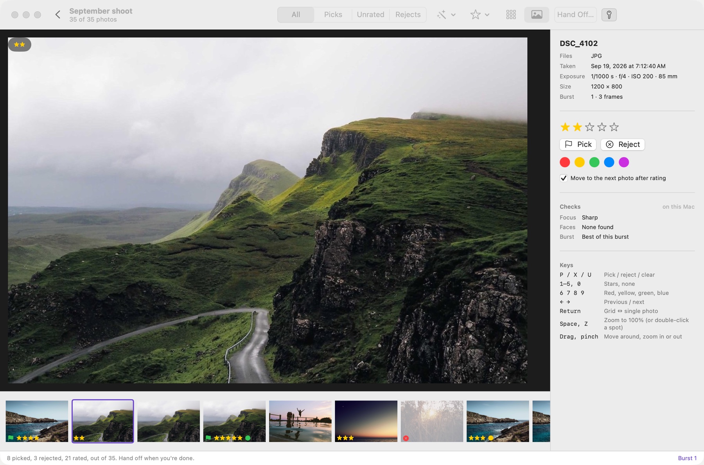
Task: Select the Rejects filter tab
Action: pos(408,15)
